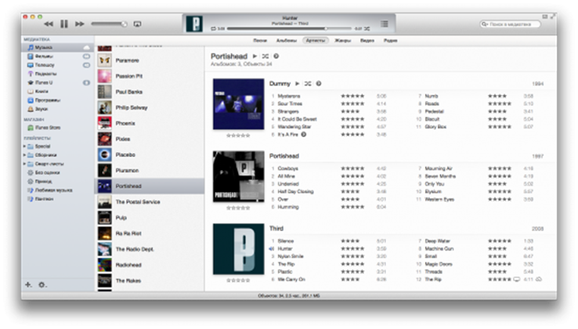Expand the Special playlist folder
578x329 pixels.
coord(25,146)
